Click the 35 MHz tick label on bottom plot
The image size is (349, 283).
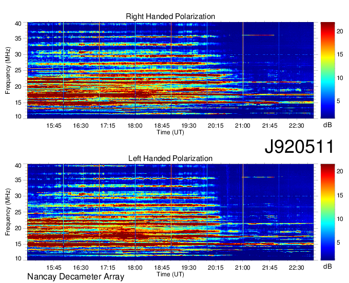point(18,180)
